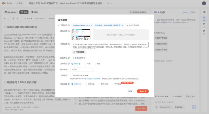Switch to 比对 compare mode

(x=24, y=12)
